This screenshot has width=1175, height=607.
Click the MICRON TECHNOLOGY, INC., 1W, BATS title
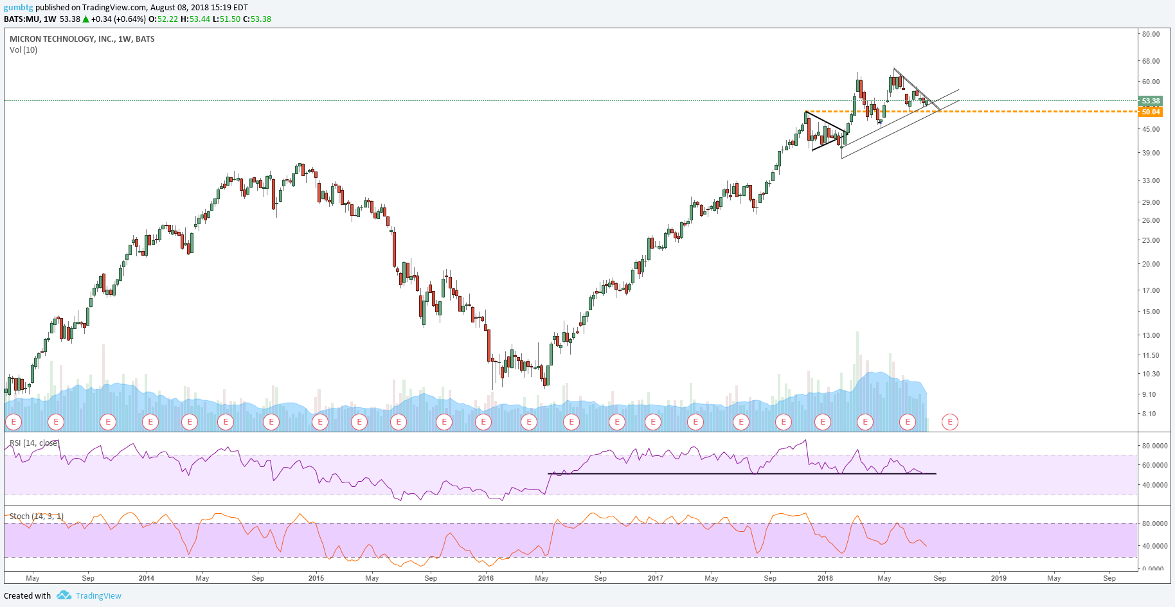coord(82,39)
